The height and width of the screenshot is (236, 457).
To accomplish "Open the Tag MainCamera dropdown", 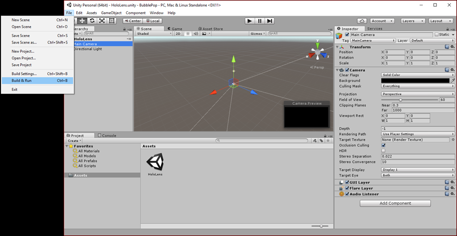I will pos(373,41).
